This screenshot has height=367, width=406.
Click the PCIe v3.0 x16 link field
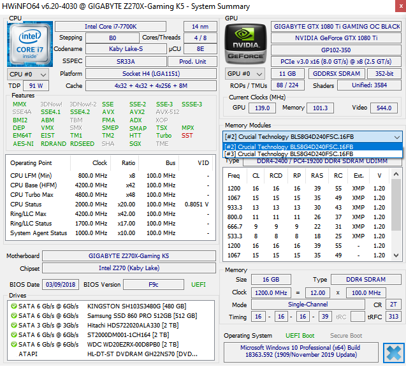(x=336, y=62)
